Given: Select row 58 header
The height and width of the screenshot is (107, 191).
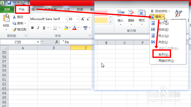Looking at the screenshot, I should pyautogui.click(x=4, y=66).
